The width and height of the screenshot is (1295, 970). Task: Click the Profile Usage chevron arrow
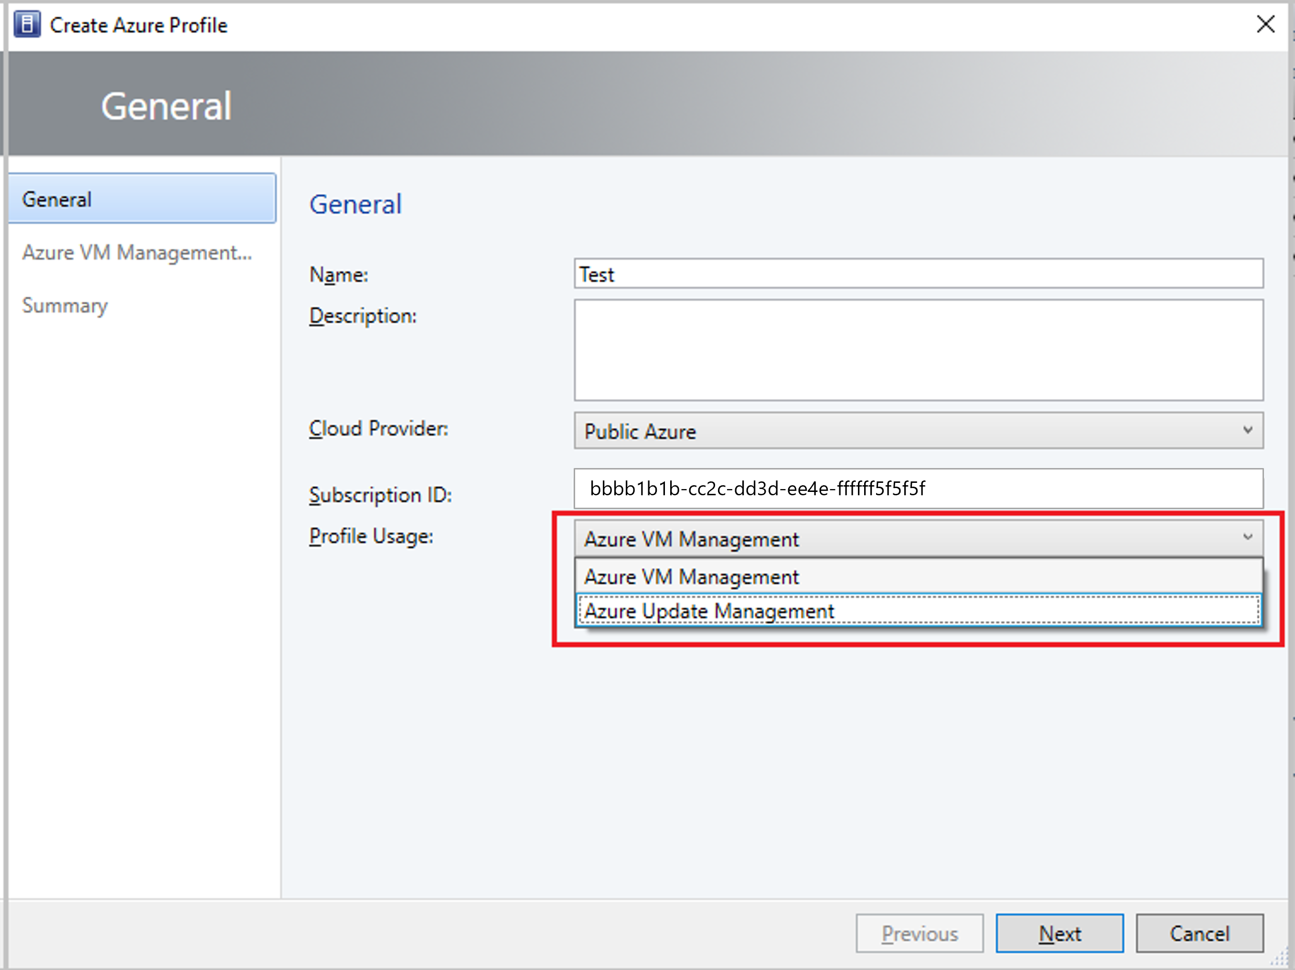[x=1248, y=537]
